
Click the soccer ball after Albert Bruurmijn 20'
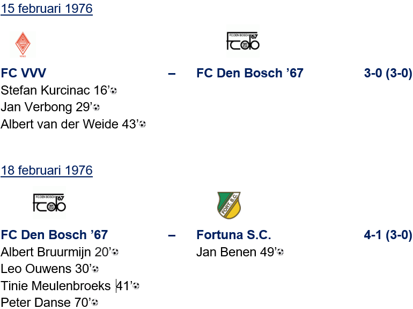[115, 252]
